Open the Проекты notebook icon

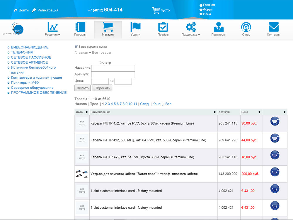click(80, 27)
